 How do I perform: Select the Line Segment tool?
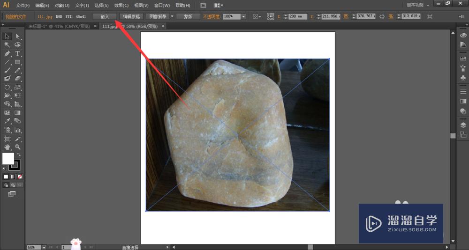tap(7, 62)
